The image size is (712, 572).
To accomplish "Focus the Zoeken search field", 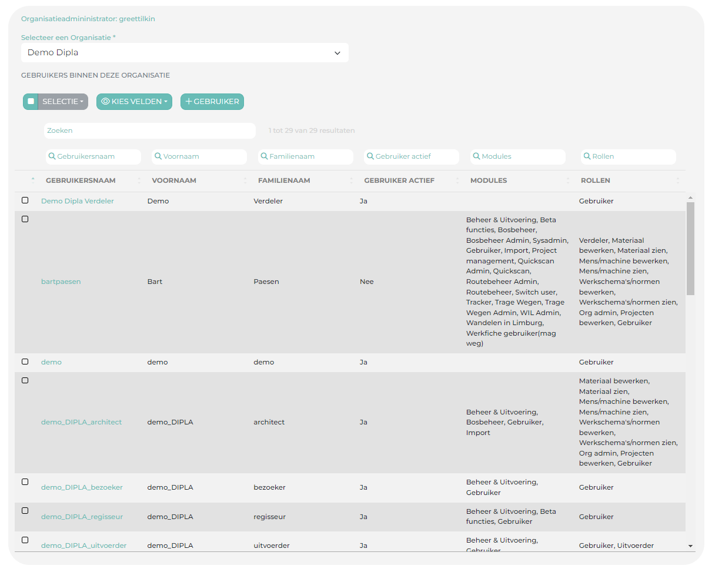I will [x=149, y=131].
